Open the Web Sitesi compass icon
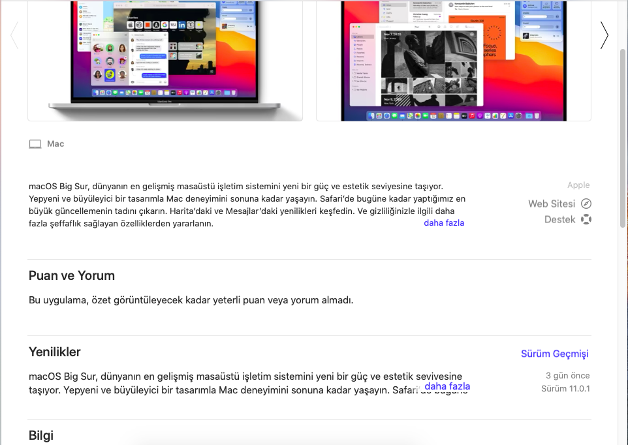Image resolution: width=628 pixels, height=445 pixels. click(x=586, y=204)
